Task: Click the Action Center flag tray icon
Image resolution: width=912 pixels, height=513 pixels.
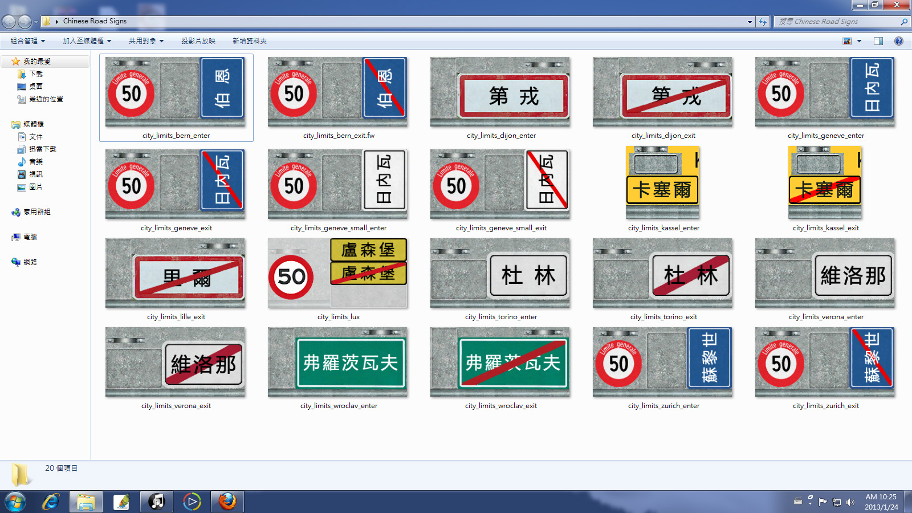Action: coord(823,502)
